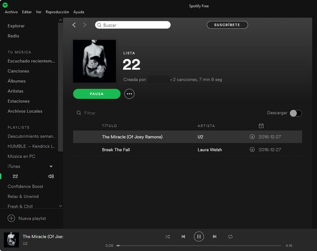The height and width of the screenshot is (251, 317).
Task: Open Canciones in Tu Música
Action: click(x=18, y=71)
